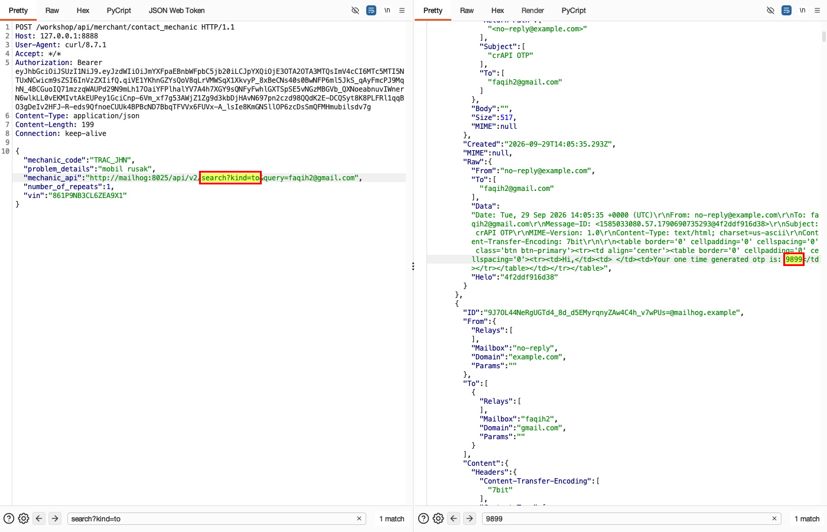Open request pane hamburger options menu

tap(402, 10)
